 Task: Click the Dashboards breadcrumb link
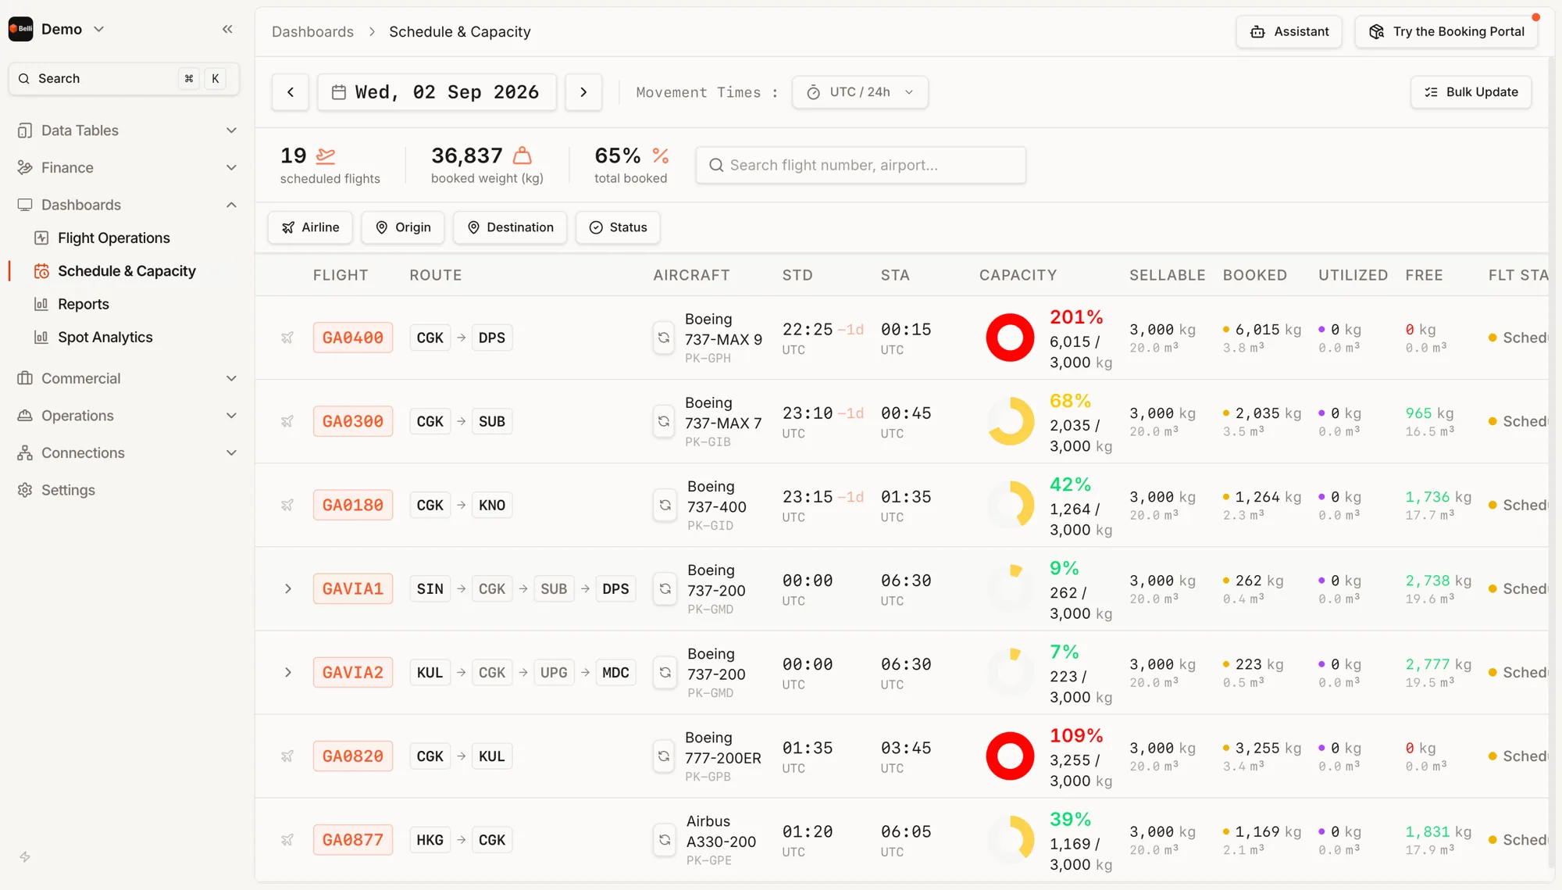(312, 32)
